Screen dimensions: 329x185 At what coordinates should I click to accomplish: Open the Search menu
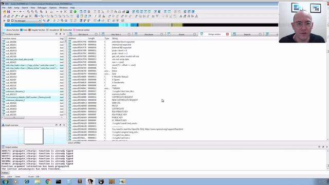(x=25, y=8)
